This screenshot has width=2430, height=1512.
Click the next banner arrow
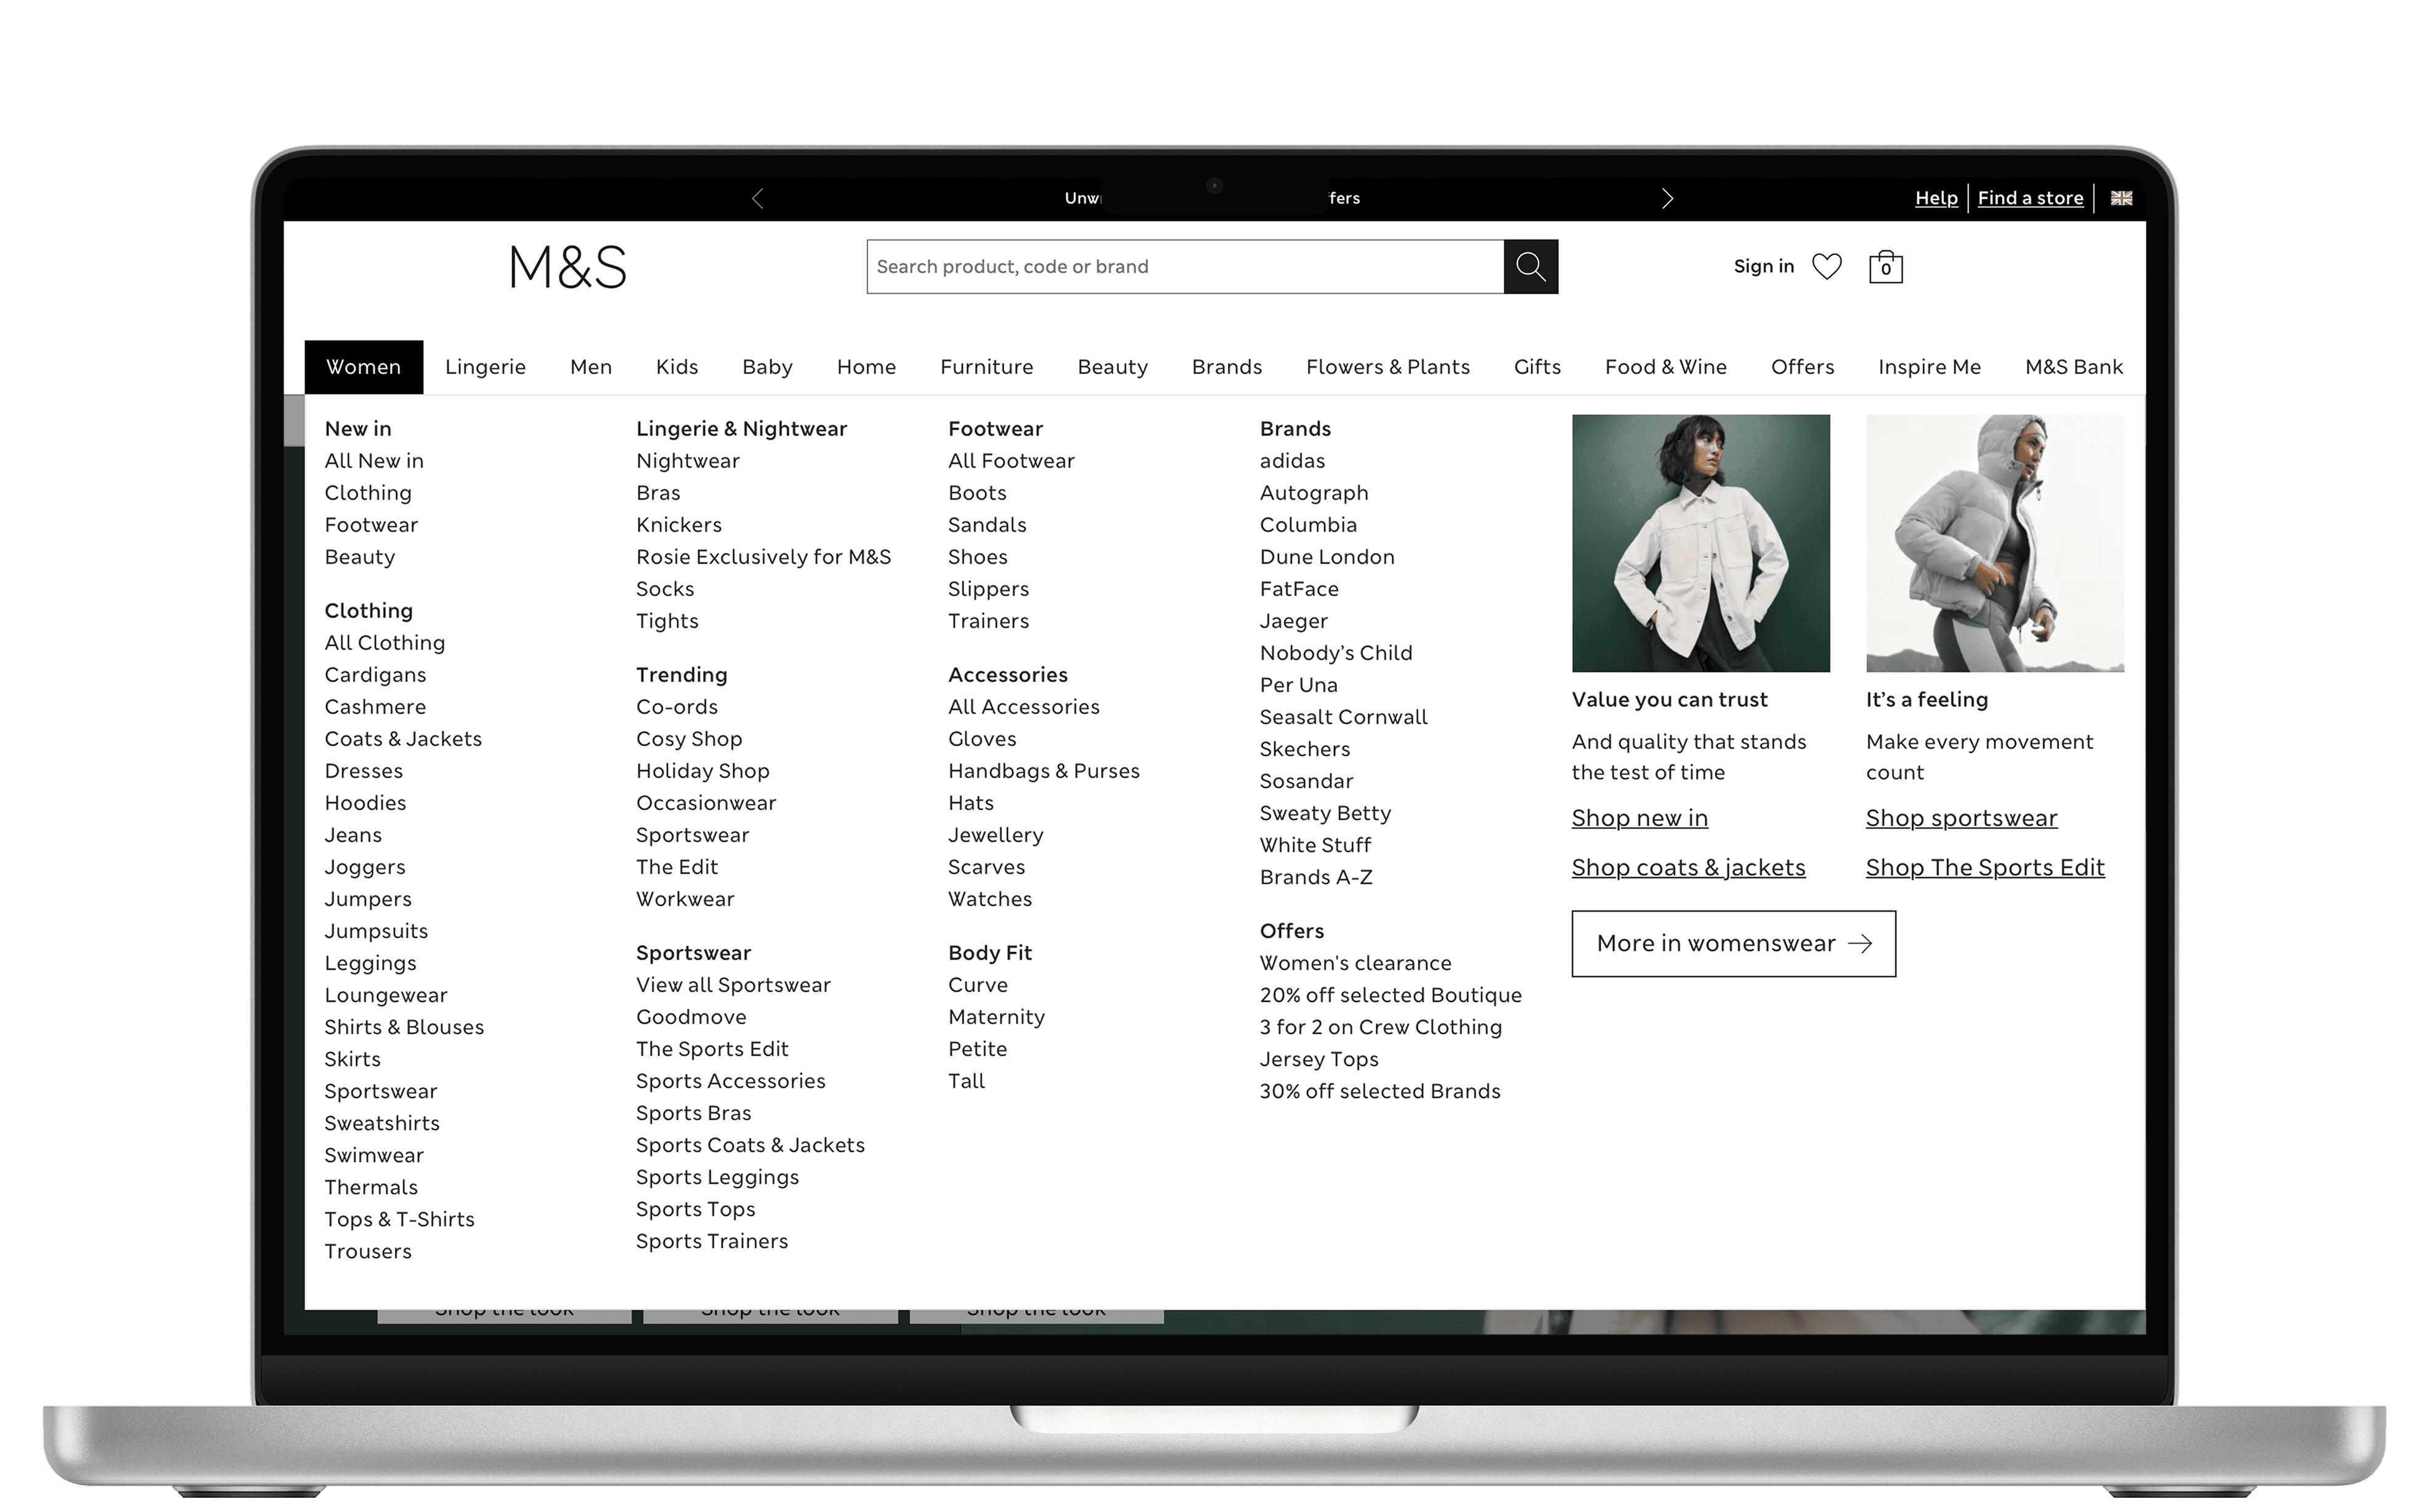(1667, 198)
